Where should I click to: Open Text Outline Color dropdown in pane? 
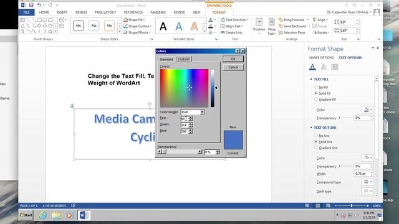tap(367, 157)
